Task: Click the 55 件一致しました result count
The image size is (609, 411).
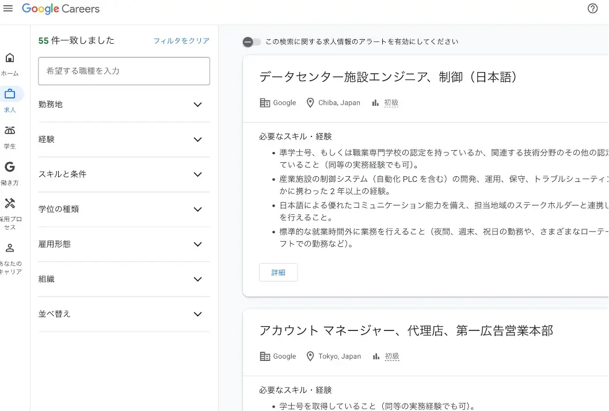Action: [77, 41]
